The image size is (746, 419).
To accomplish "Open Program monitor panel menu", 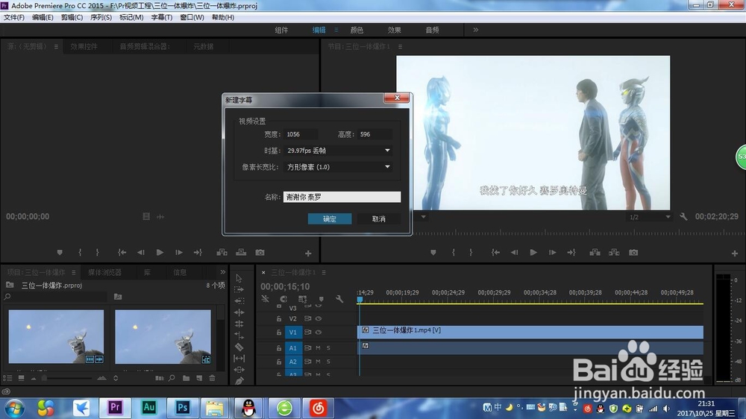I will point(400,47).
